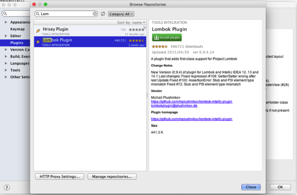Click the '11 months ago' text in Hrisey row
Image resolution: width=297 pixels, height=195 pixels.
[x=134, y=34]
